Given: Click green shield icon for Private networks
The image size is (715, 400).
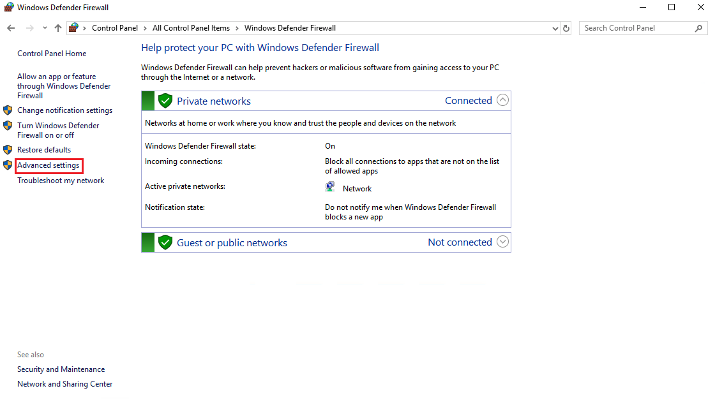Looking at the screenshot, I should pos(165,101).
